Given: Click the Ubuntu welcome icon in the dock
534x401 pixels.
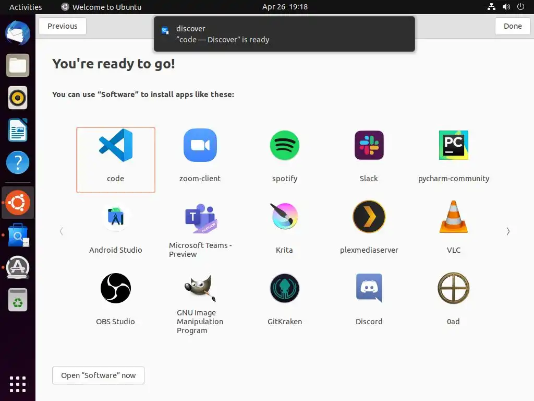Looking at the screenshot, I should pyautogui.click(x=18, y=203).
